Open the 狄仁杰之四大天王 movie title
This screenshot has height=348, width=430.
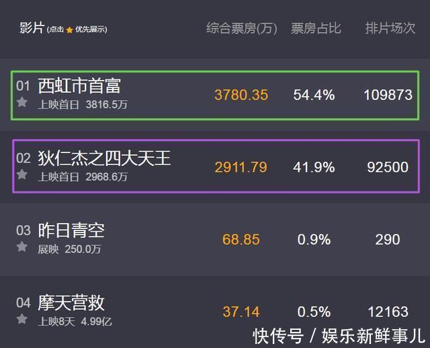[x=104, y=158]
